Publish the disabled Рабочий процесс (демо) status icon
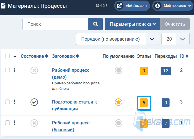The width and height of the screenshot is (194, 139). pyautogui.click(x=34, y=70)
